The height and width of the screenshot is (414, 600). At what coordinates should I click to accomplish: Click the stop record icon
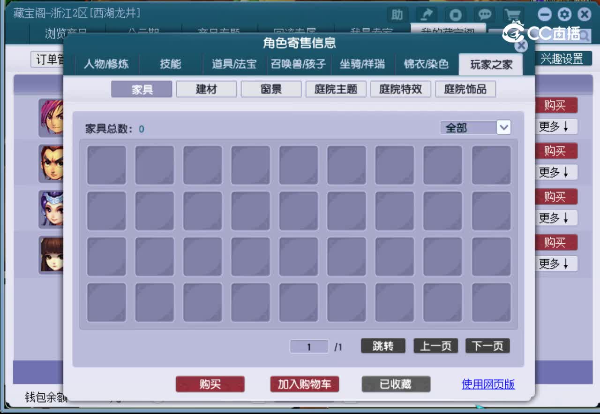coord(455,15)
